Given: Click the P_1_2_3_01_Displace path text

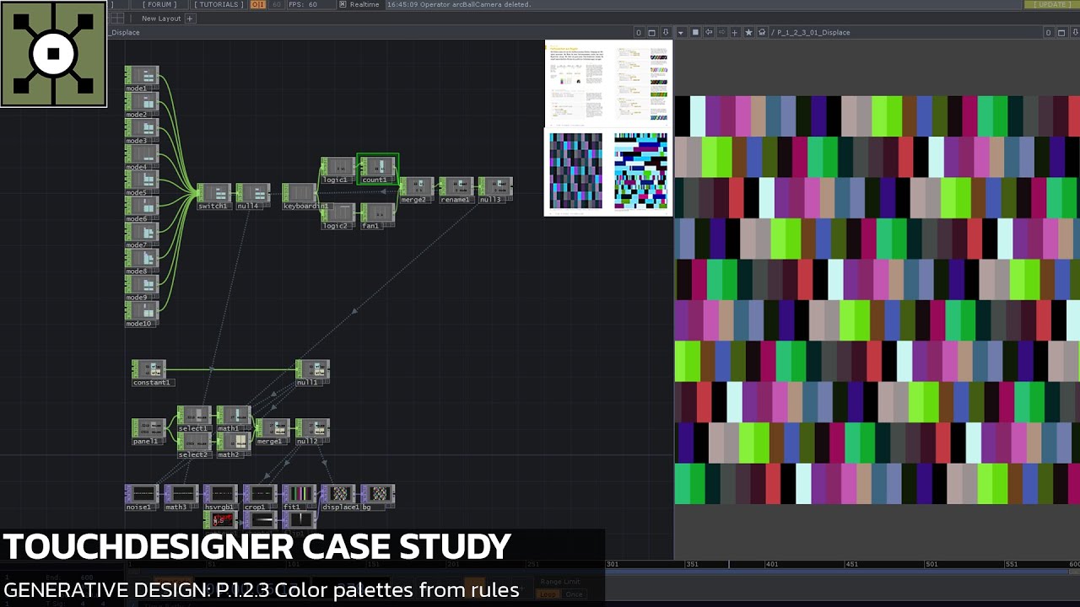Looking at the screenshot, I should coord(813,32).
